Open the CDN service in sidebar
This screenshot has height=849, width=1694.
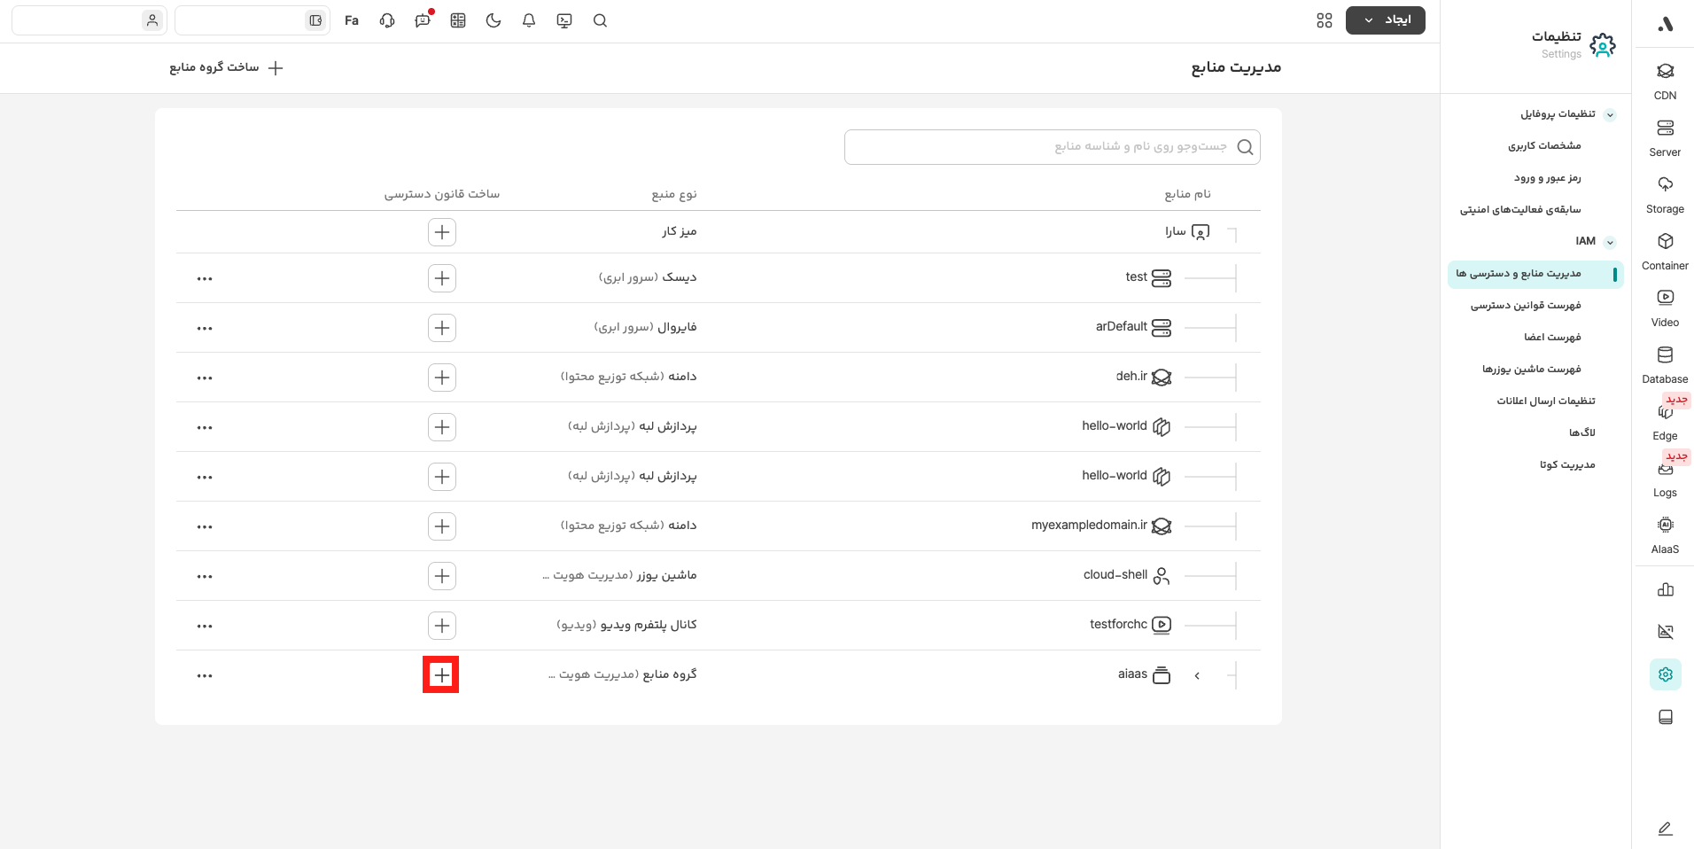point(1665,80)
